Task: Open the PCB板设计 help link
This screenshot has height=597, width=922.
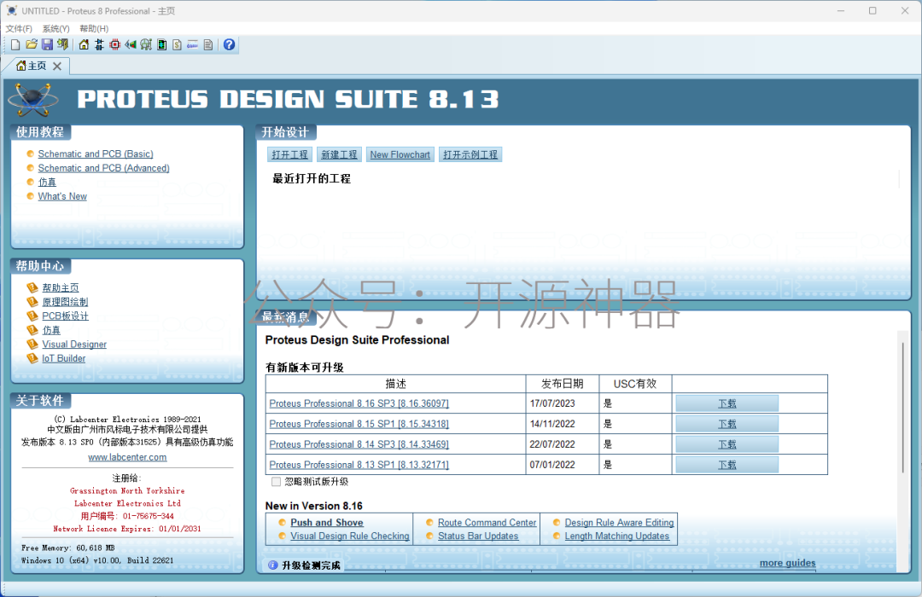Action: coord(65,316)
